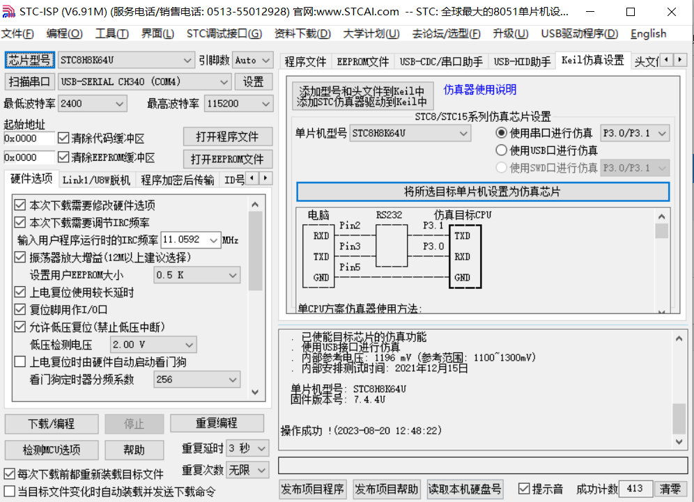The height and width of the screenshot is (502, 694).
Task: Switch to EEPROM文件 tab
Action: [362, 61]
